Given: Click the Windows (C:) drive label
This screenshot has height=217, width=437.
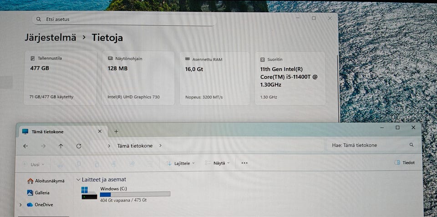Looking at the screenshot, I should point(113,189).
